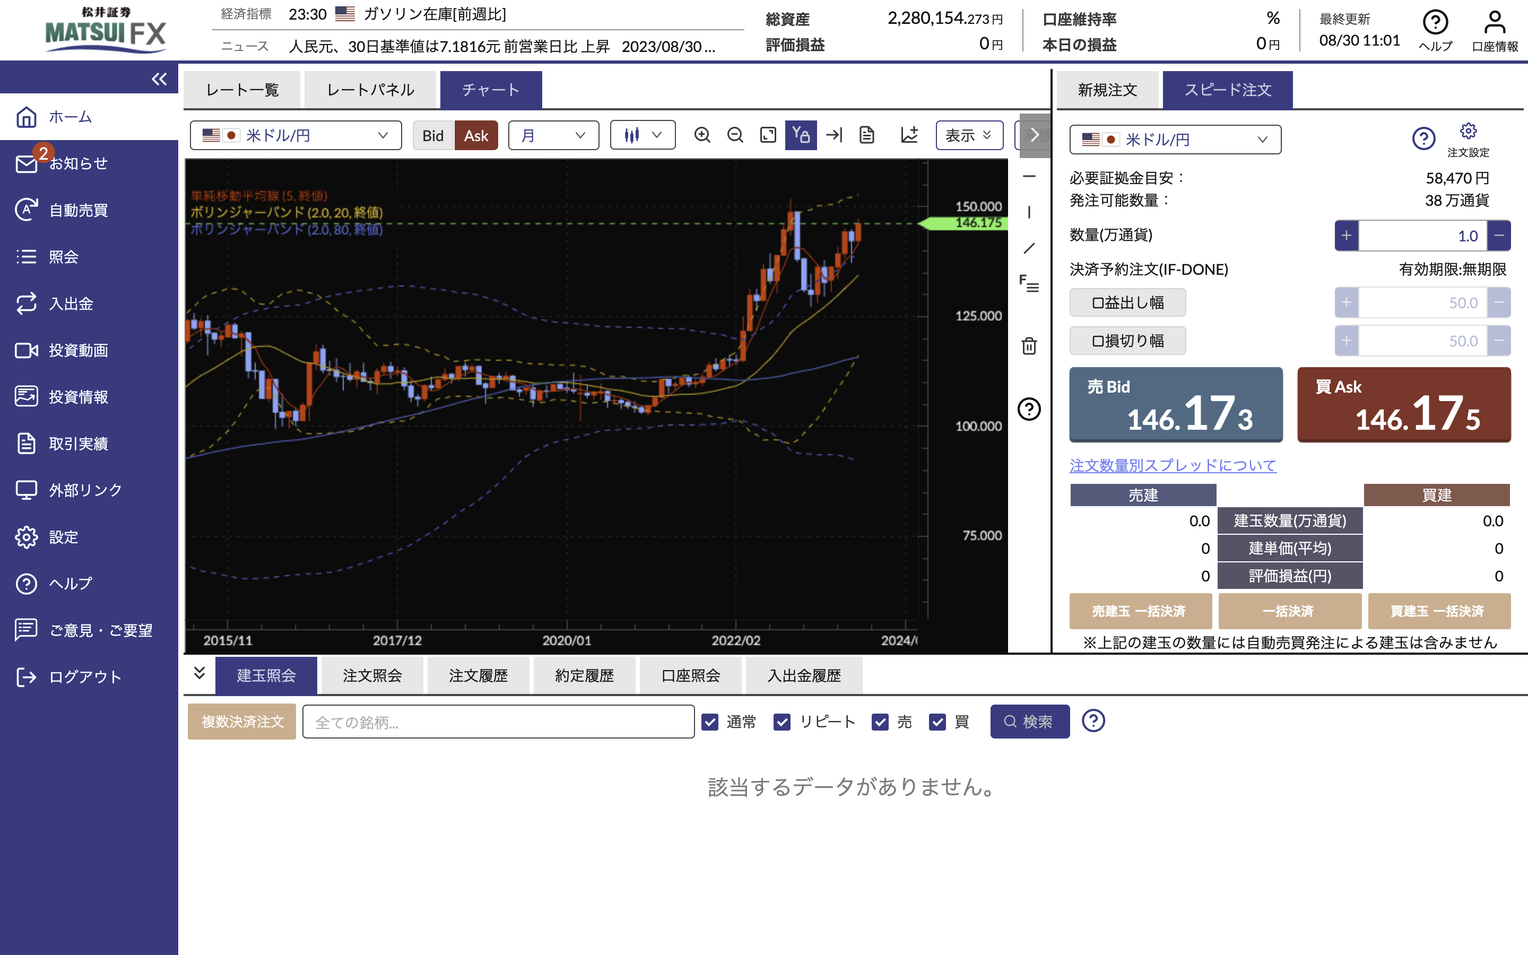Switch to 約定履歴 tab
The image size is (1528, 955).
click(584, 675)
